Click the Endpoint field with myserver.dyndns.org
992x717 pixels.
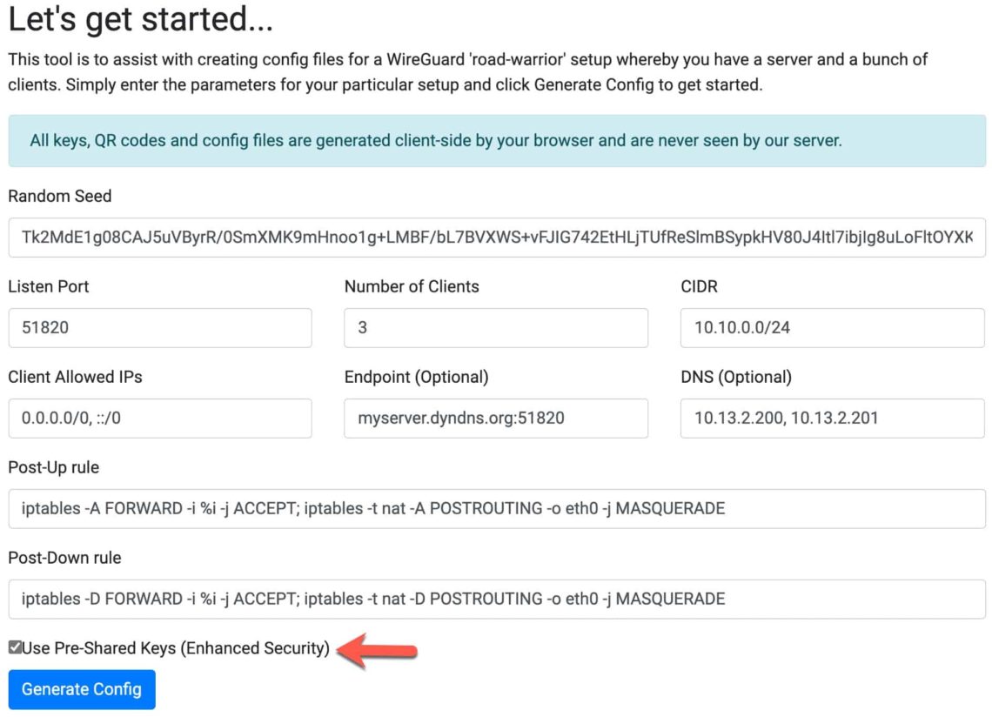496,419
